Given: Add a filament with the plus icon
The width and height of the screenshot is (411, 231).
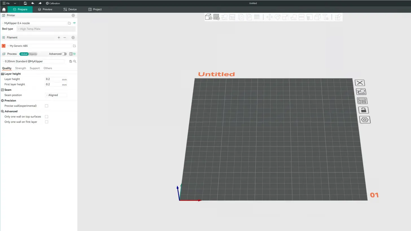Looking at the screenshot, I should click(x=59, y=38).
